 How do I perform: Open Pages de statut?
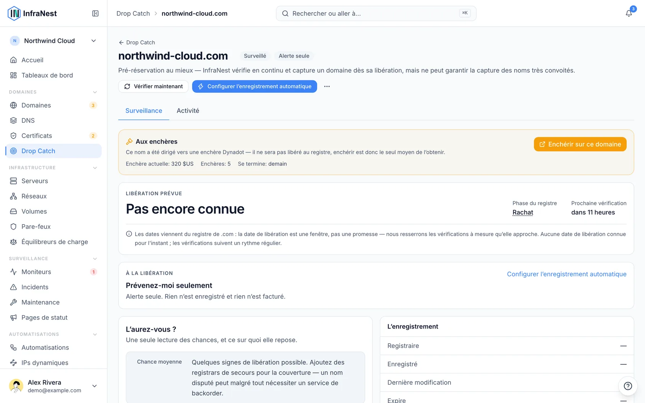pos(53,317)
